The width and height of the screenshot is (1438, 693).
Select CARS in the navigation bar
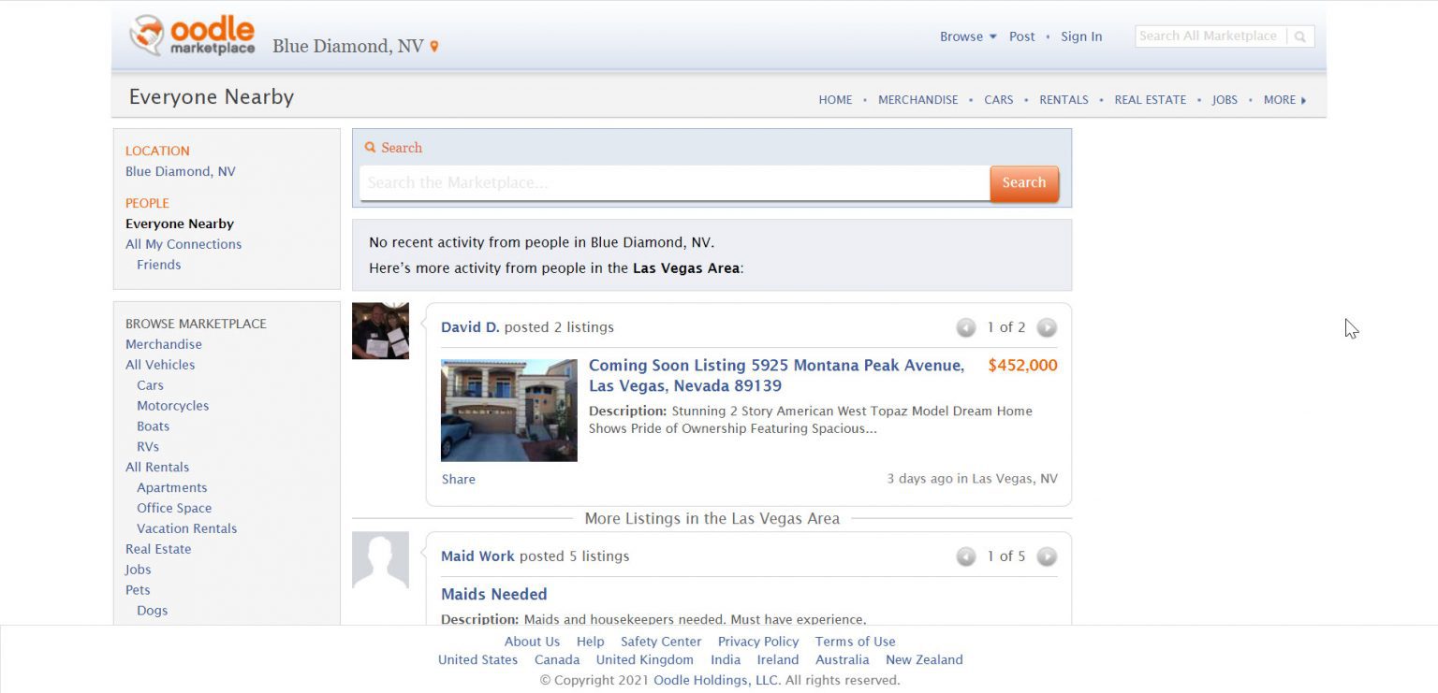click(x=998, y=99)
